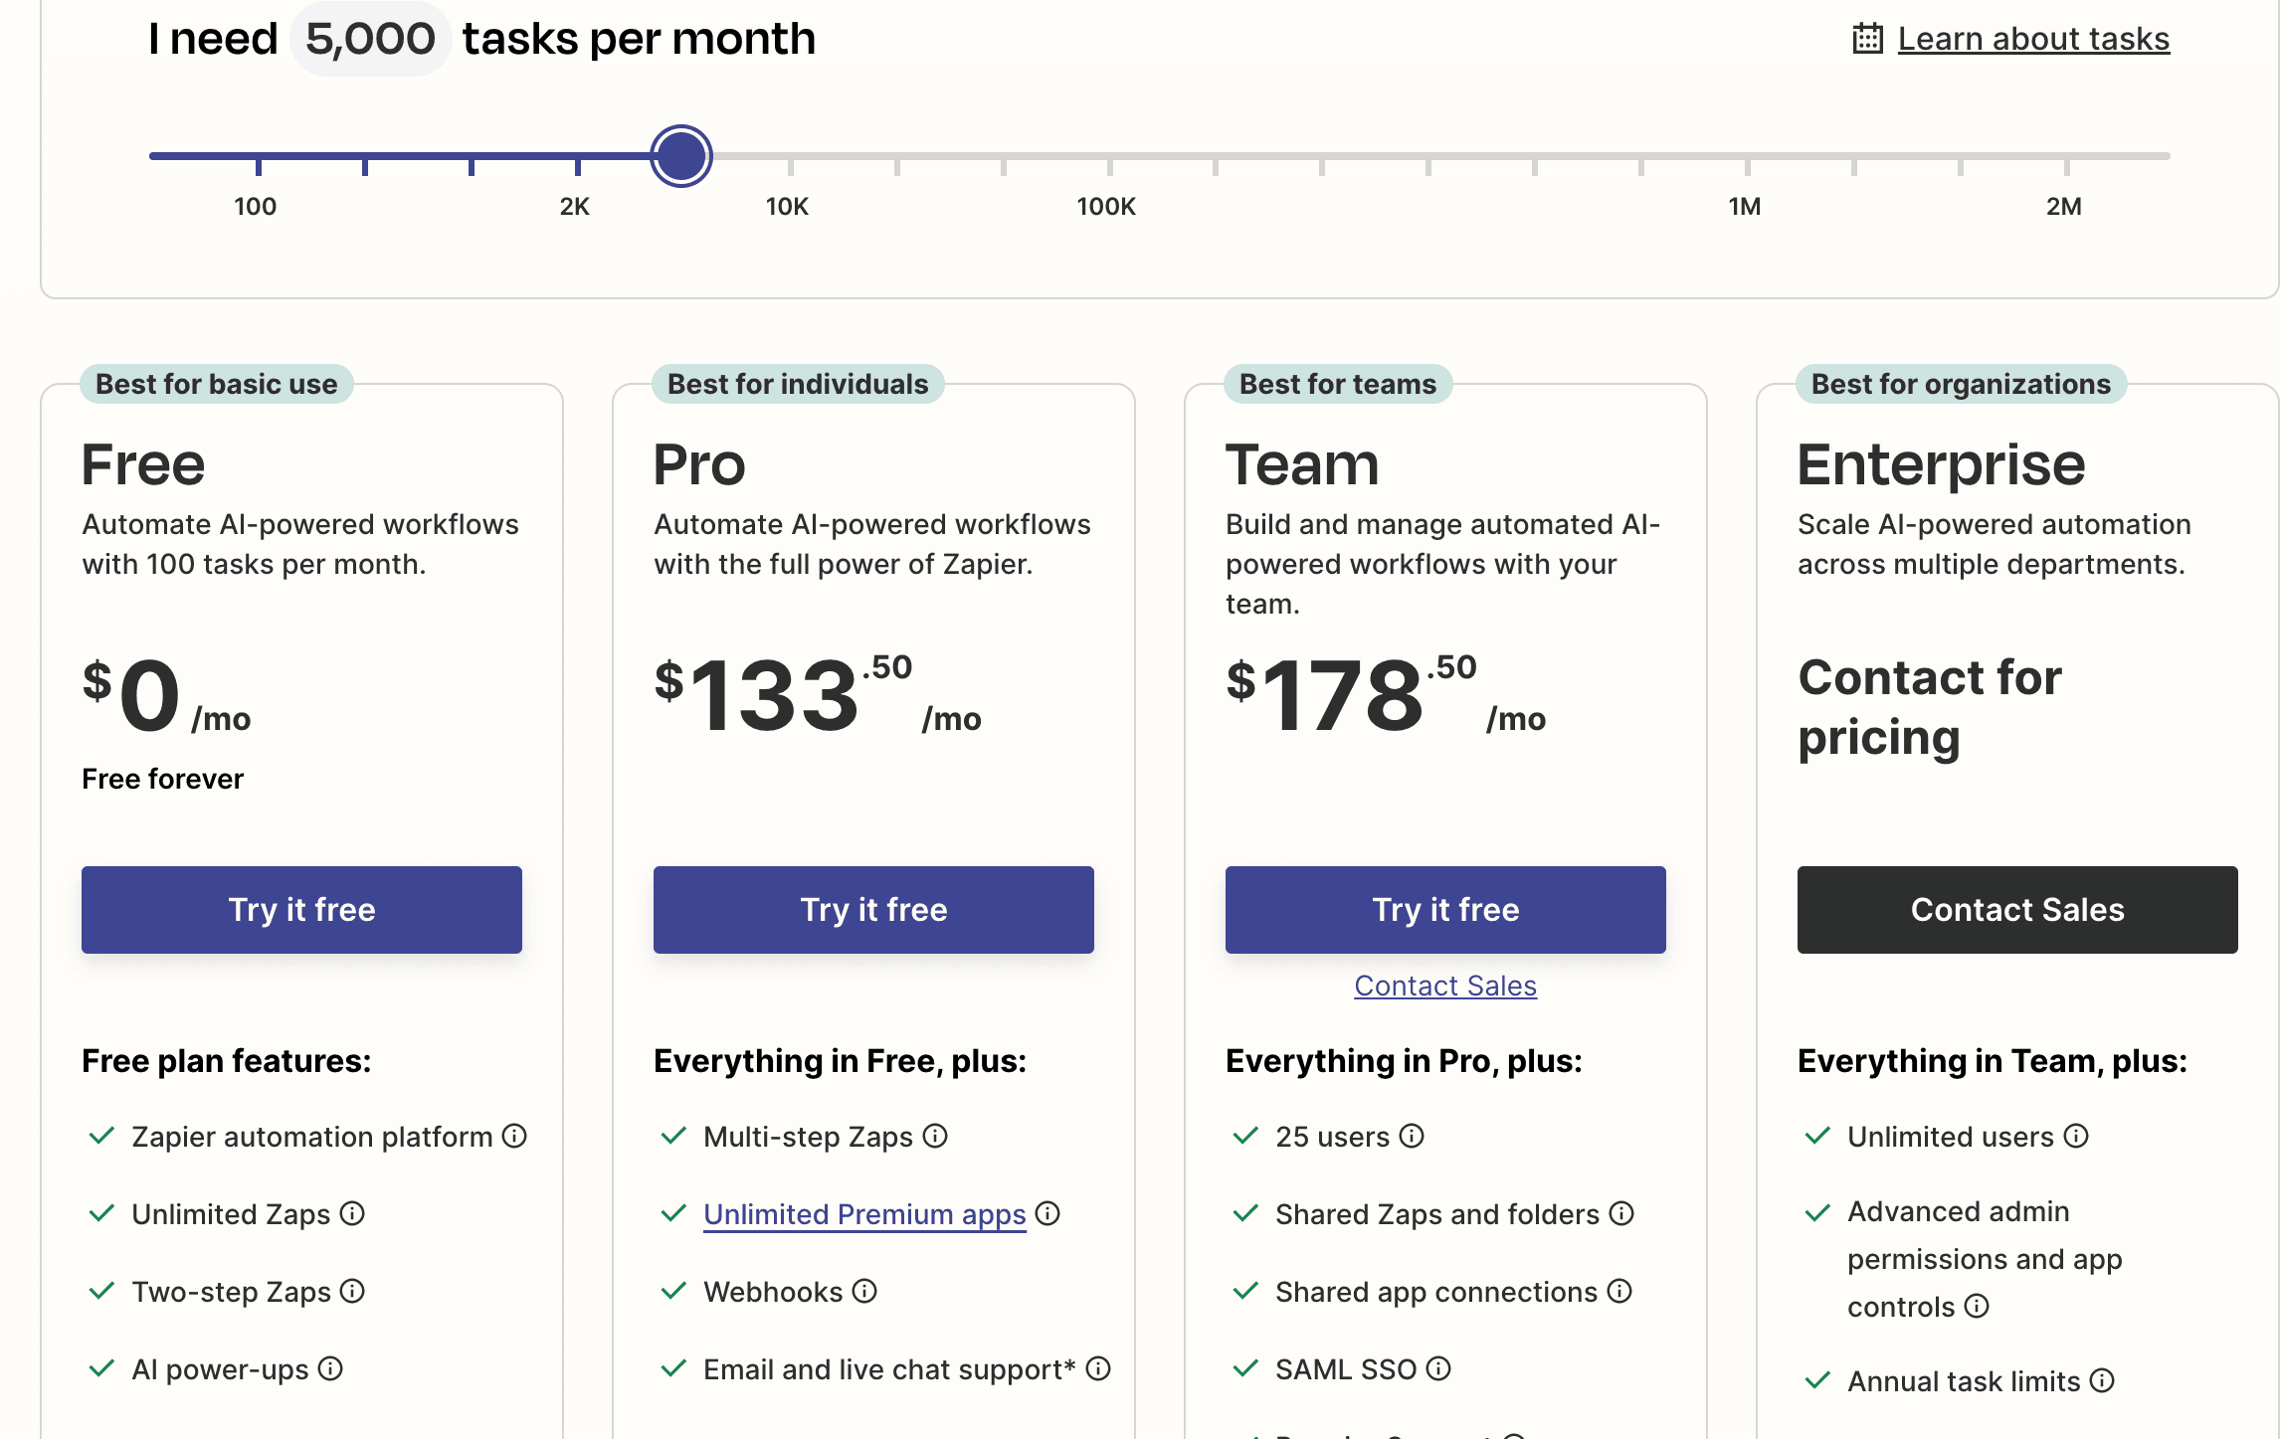Click the $133.50 /mo Pro price
Image resolution: width=2281 pixels, height=1439 pixels.
pos(818,694)
